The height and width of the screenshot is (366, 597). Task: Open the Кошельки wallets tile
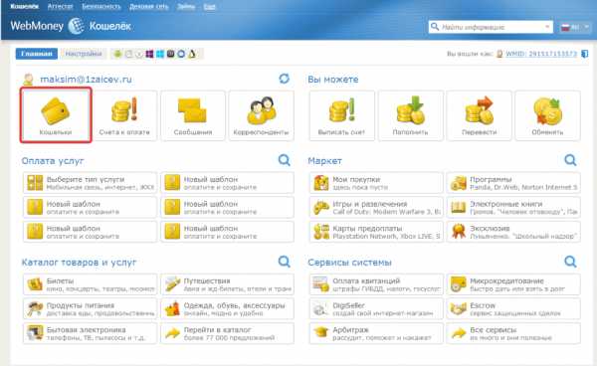[56, 115]
